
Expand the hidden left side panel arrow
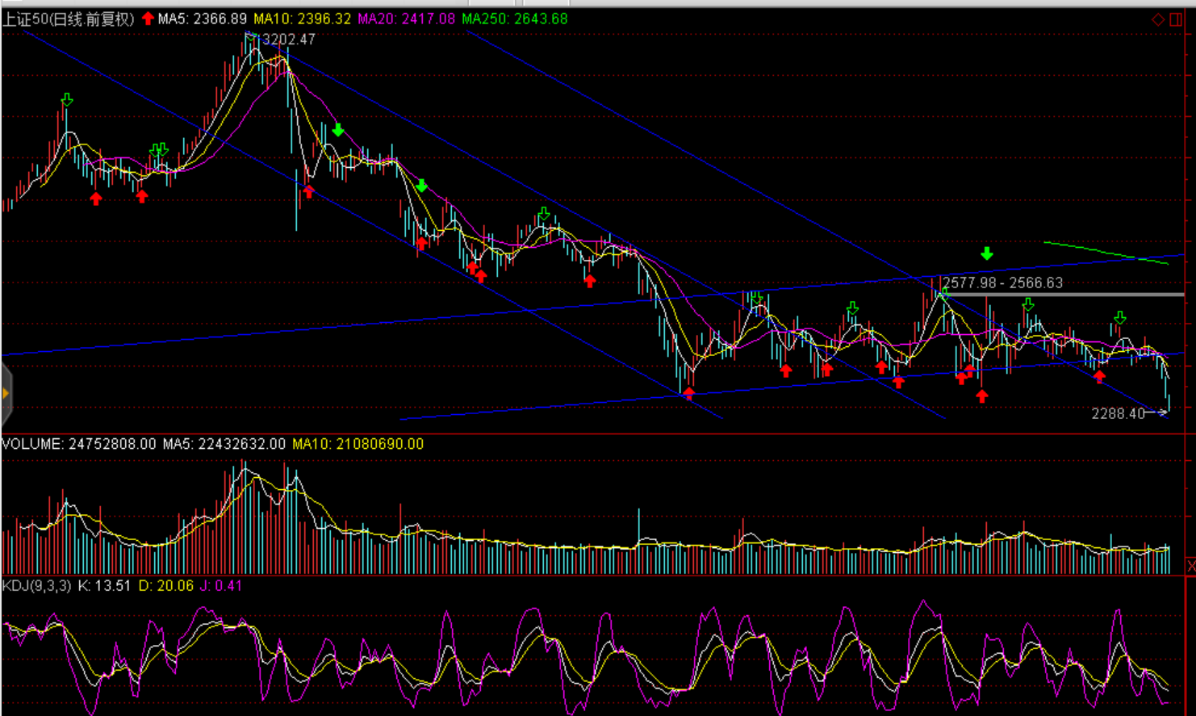6,394
